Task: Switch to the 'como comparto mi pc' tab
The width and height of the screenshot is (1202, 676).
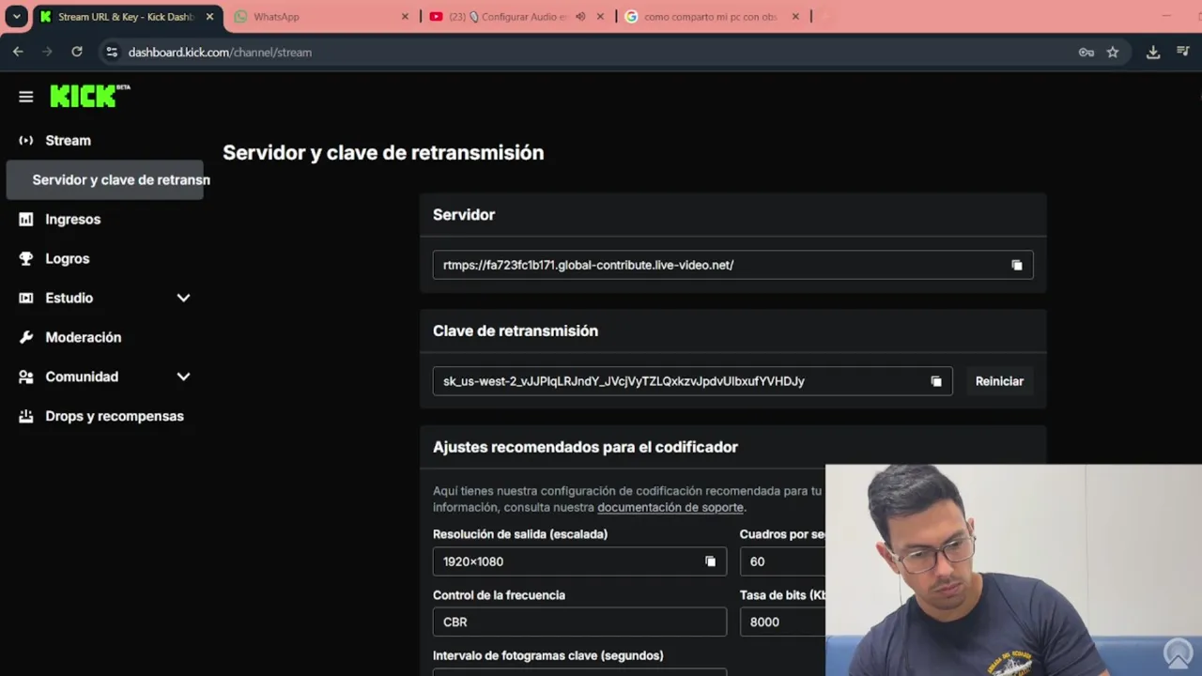Action: (x=712, y=17)
